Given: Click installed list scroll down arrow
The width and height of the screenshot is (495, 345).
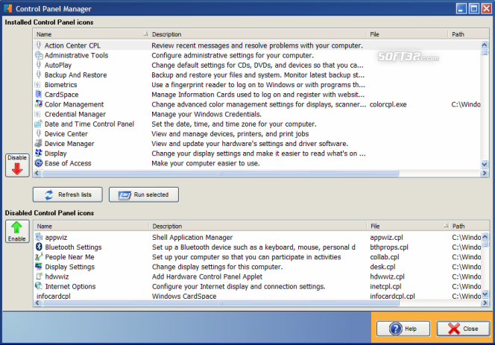Looking at the screenshot, I should click(485, 164).
